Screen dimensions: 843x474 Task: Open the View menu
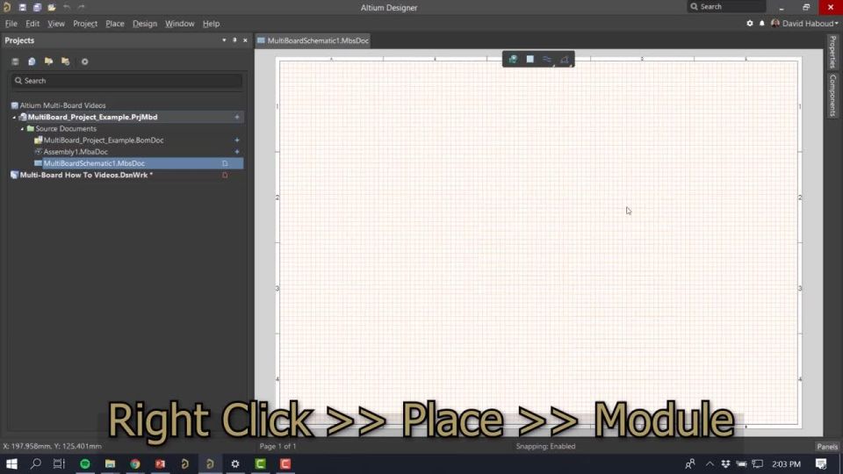pos(56,24)
